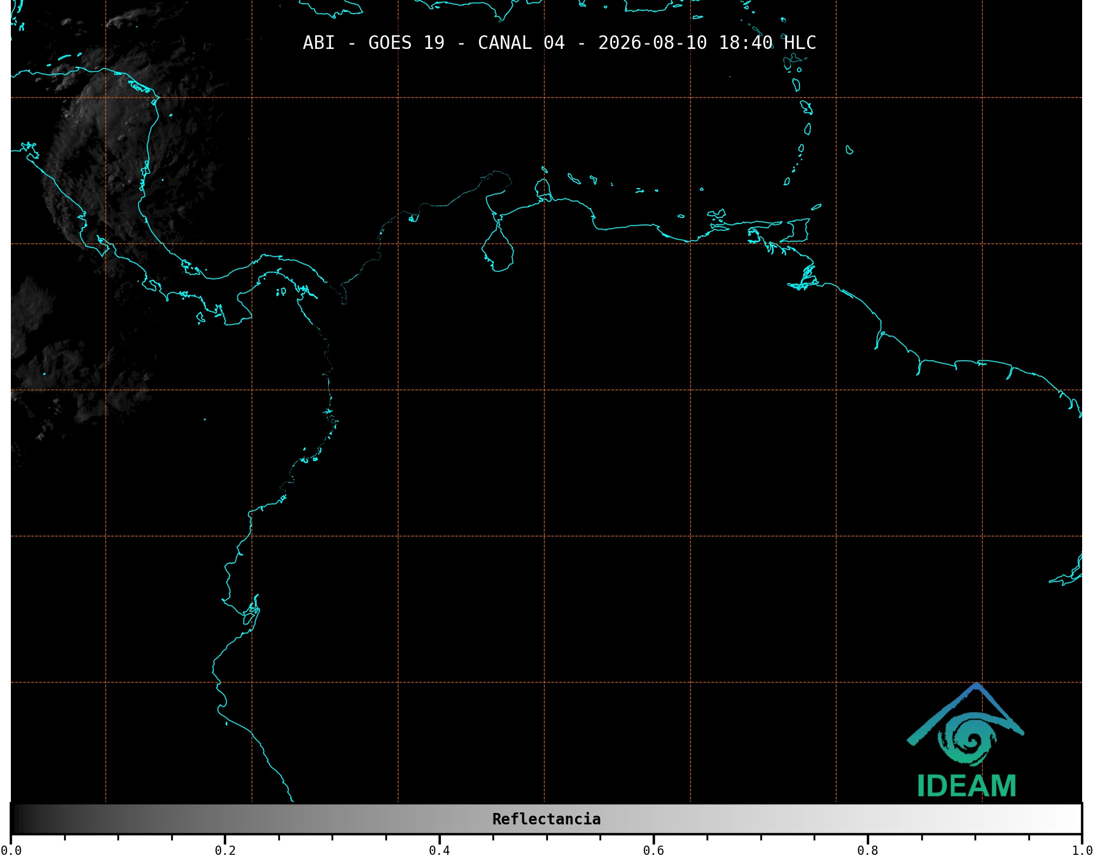The image size is (1093, 857).
Task: Click the 0.0 colorbar tick label
Action: (11, 850)
